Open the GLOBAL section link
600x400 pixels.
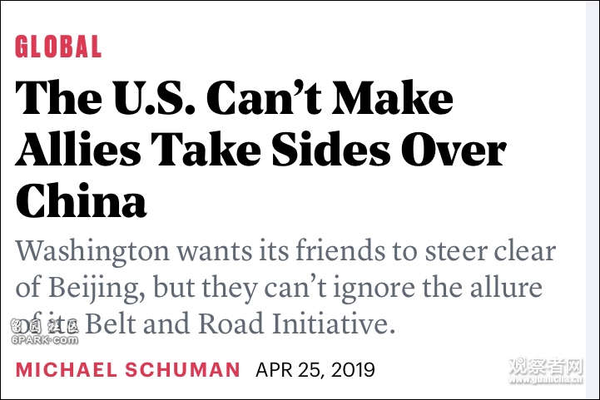(58, 47)
